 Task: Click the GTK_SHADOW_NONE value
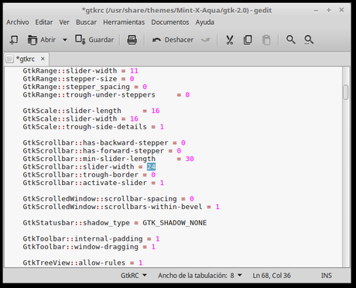click(175, 223)
